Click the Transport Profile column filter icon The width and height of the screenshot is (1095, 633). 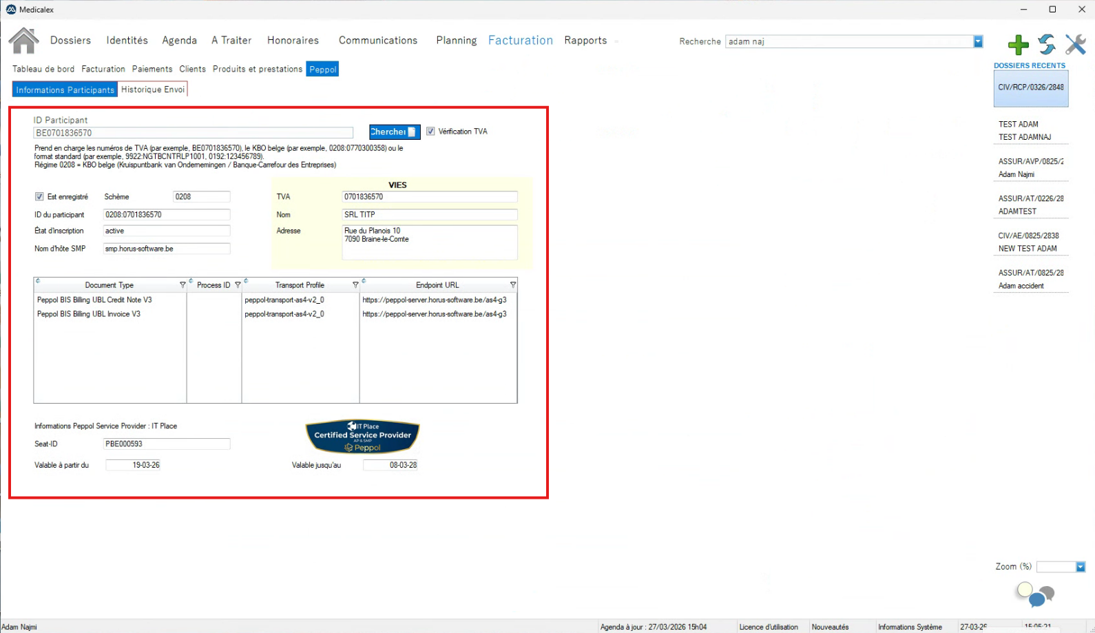355,285
